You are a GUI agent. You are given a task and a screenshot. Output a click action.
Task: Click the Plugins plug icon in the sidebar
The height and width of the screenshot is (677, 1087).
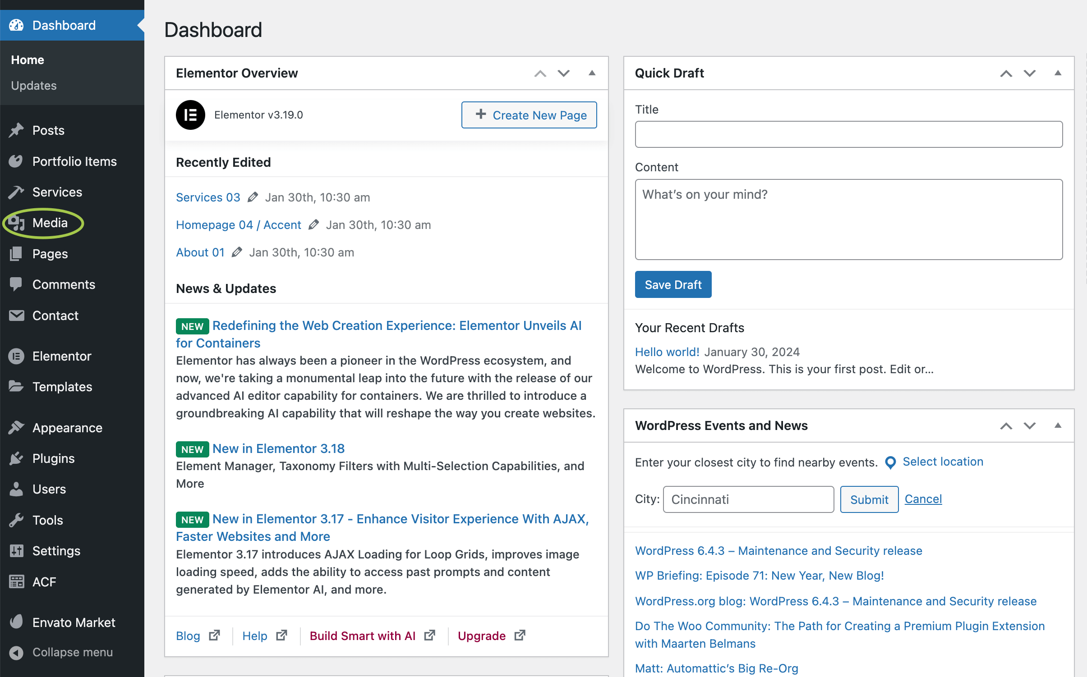pos(16,458)
